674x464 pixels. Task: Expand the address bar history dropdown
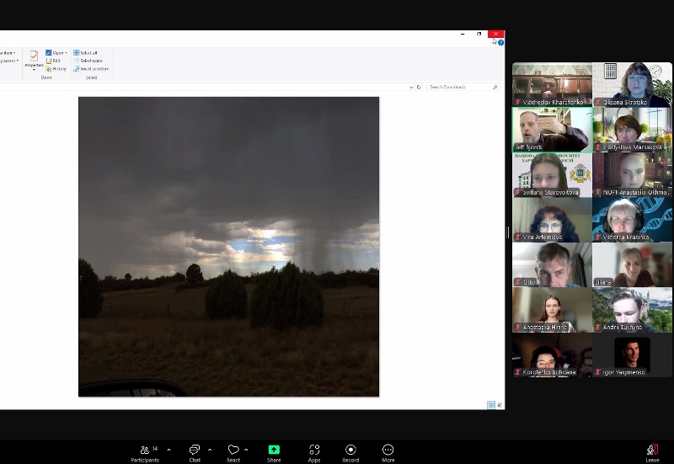(411, 88)
